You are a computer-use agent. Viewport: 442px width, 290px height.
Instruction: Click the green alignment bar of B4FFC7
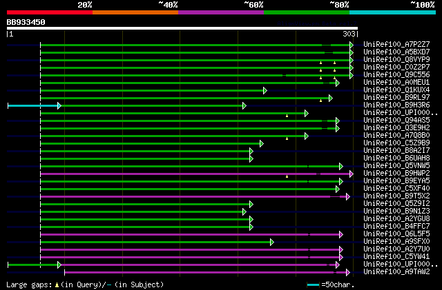[145, 227]
